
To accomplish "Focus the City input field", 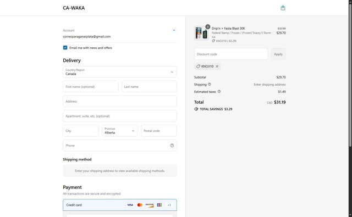I will (81, 131).
